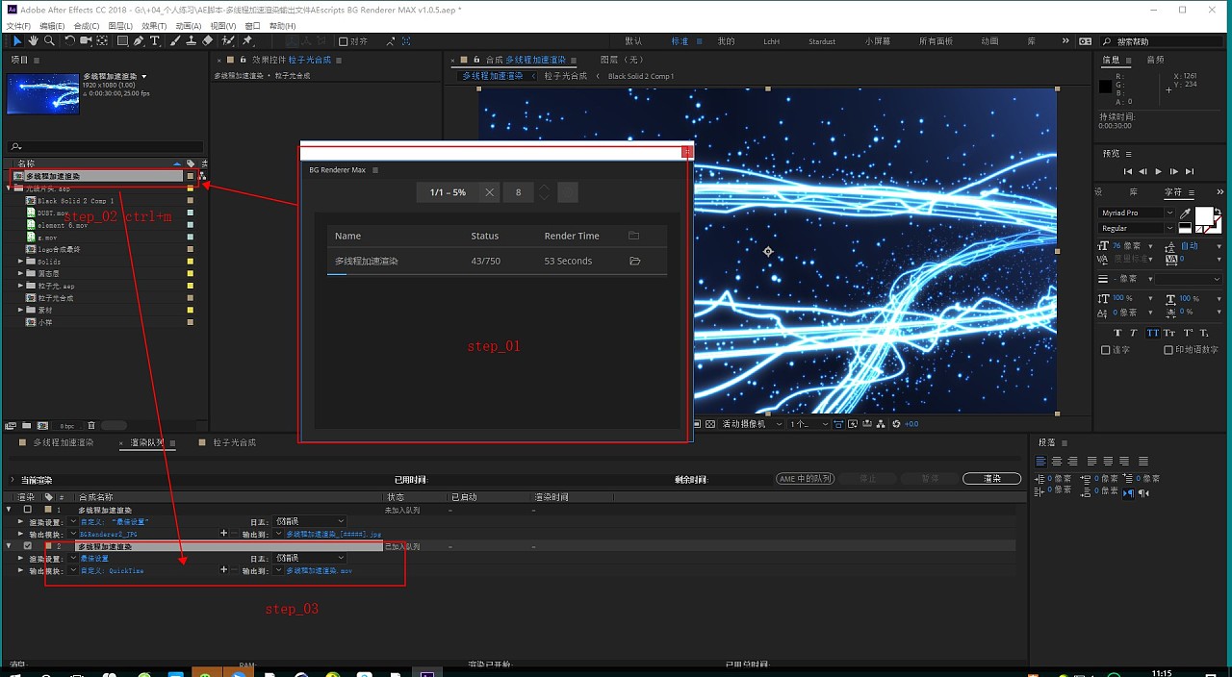The image size is (1232, 677).
Task: Click the eyedropper in Character panel
Action: (1185, 213)
